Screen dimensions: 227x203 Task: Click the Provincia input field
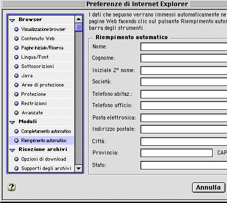177,153
